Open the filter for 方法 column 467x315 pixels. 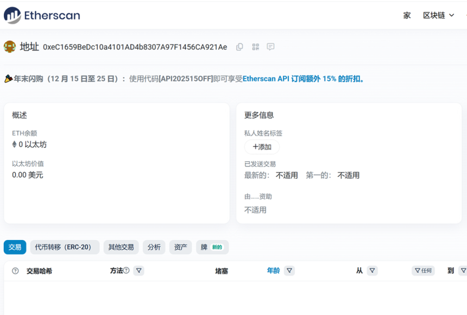[x=138, y=270]
